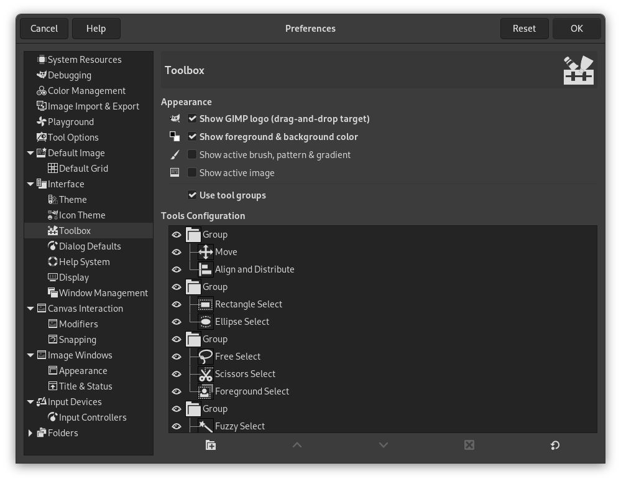This screenshot has width=621, height=481.
Task: Disable Show GIMP logo drag-and-drop target
Action: [x=192, y=118]
